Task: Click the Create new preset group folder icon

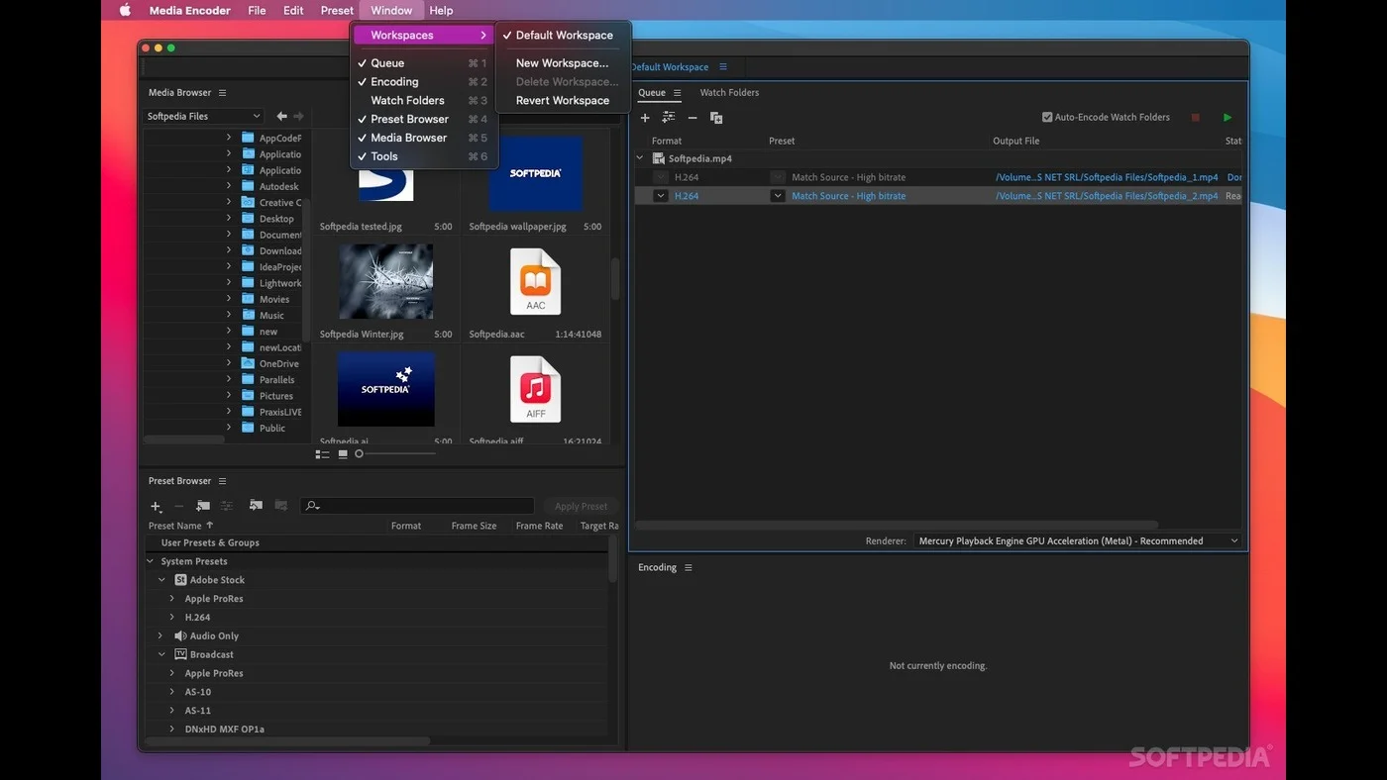Action: 203,506
